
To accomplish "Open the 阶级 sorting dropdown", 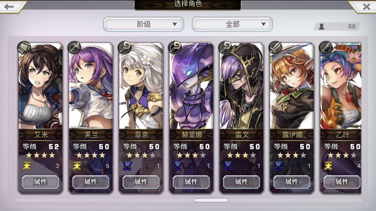I will (144, 24).
